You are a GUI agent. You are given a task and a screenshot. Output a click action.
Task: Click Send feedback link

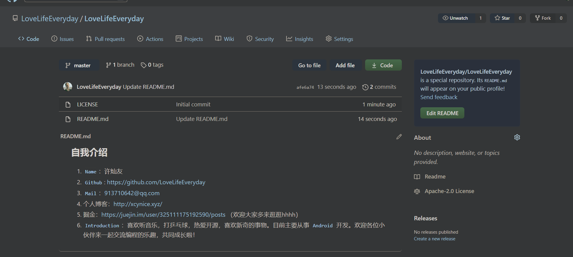(x=439, y=97)
